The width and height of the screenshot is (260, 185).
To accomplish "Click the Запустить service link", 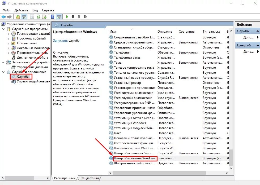I will [x=60, y=41].
